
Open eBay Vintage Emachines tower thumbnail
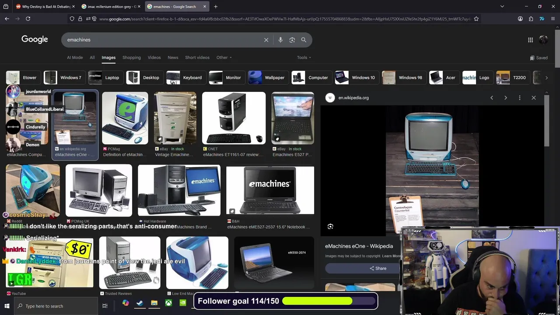point(175,118)
